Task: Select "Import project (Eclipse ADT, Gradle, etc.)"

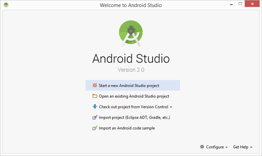Action: point(134,118)
